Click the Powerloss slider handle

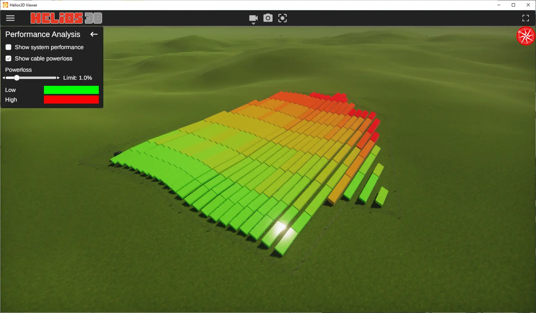point(17,78)
